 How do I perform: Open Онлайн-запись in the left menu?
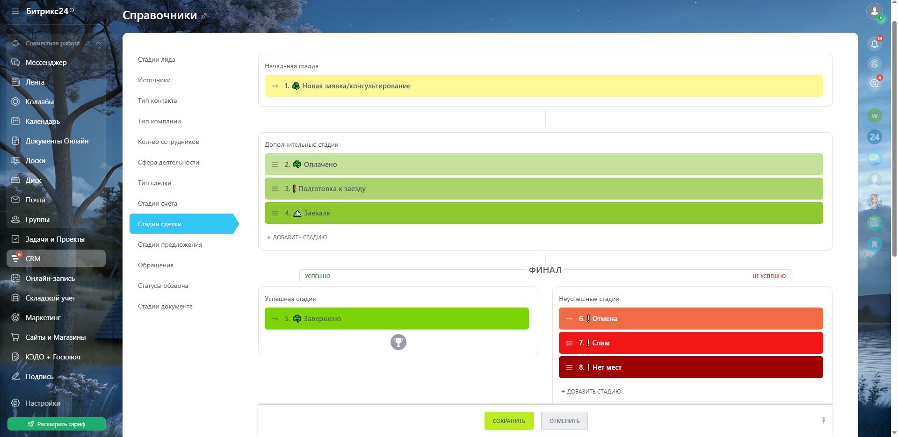56,279
